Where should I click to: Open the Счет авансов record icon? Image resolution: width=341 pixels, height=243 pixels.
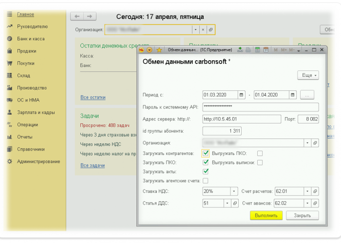(315, 203)
